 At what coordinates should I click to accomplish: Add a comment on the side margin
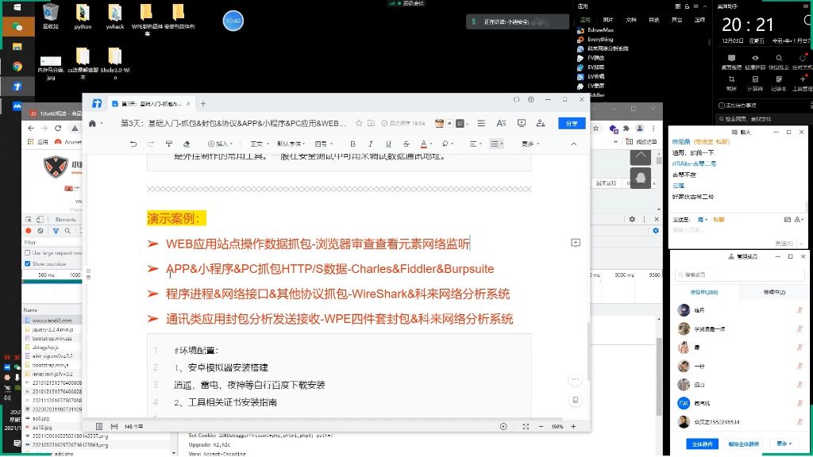576,243
